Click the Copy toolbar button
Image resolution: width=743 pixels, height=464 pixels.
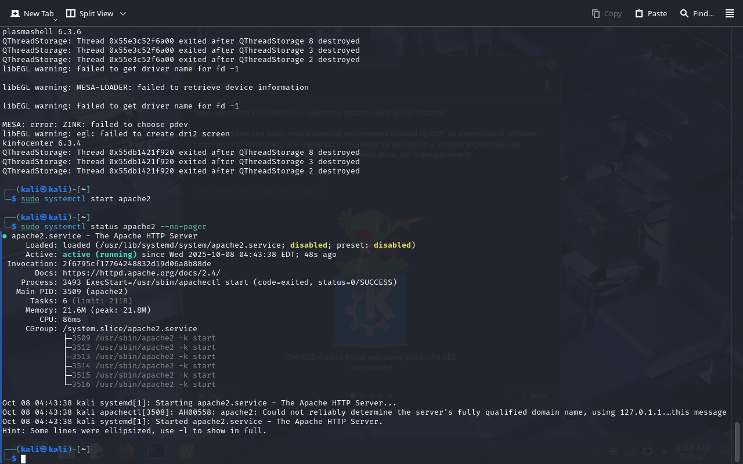607,13
